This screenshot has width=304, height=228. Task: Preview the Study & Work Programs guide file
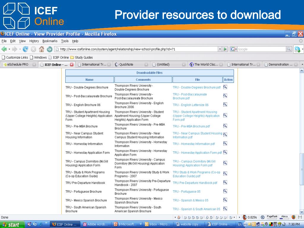225,174
